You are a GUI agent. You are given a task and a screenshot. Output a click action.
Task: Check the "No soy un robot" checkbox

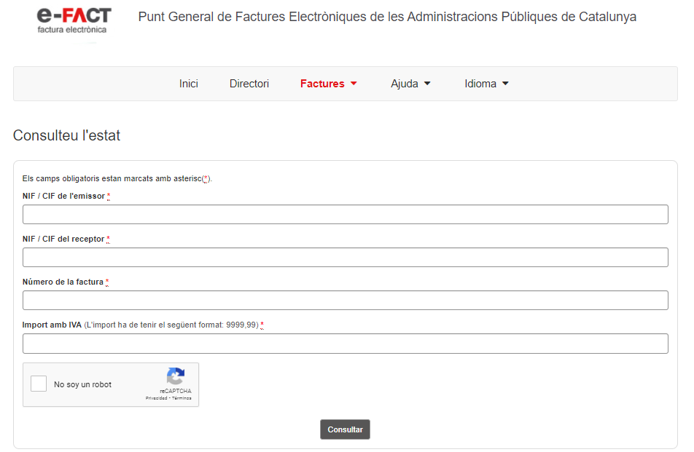[x=39, y=384]
